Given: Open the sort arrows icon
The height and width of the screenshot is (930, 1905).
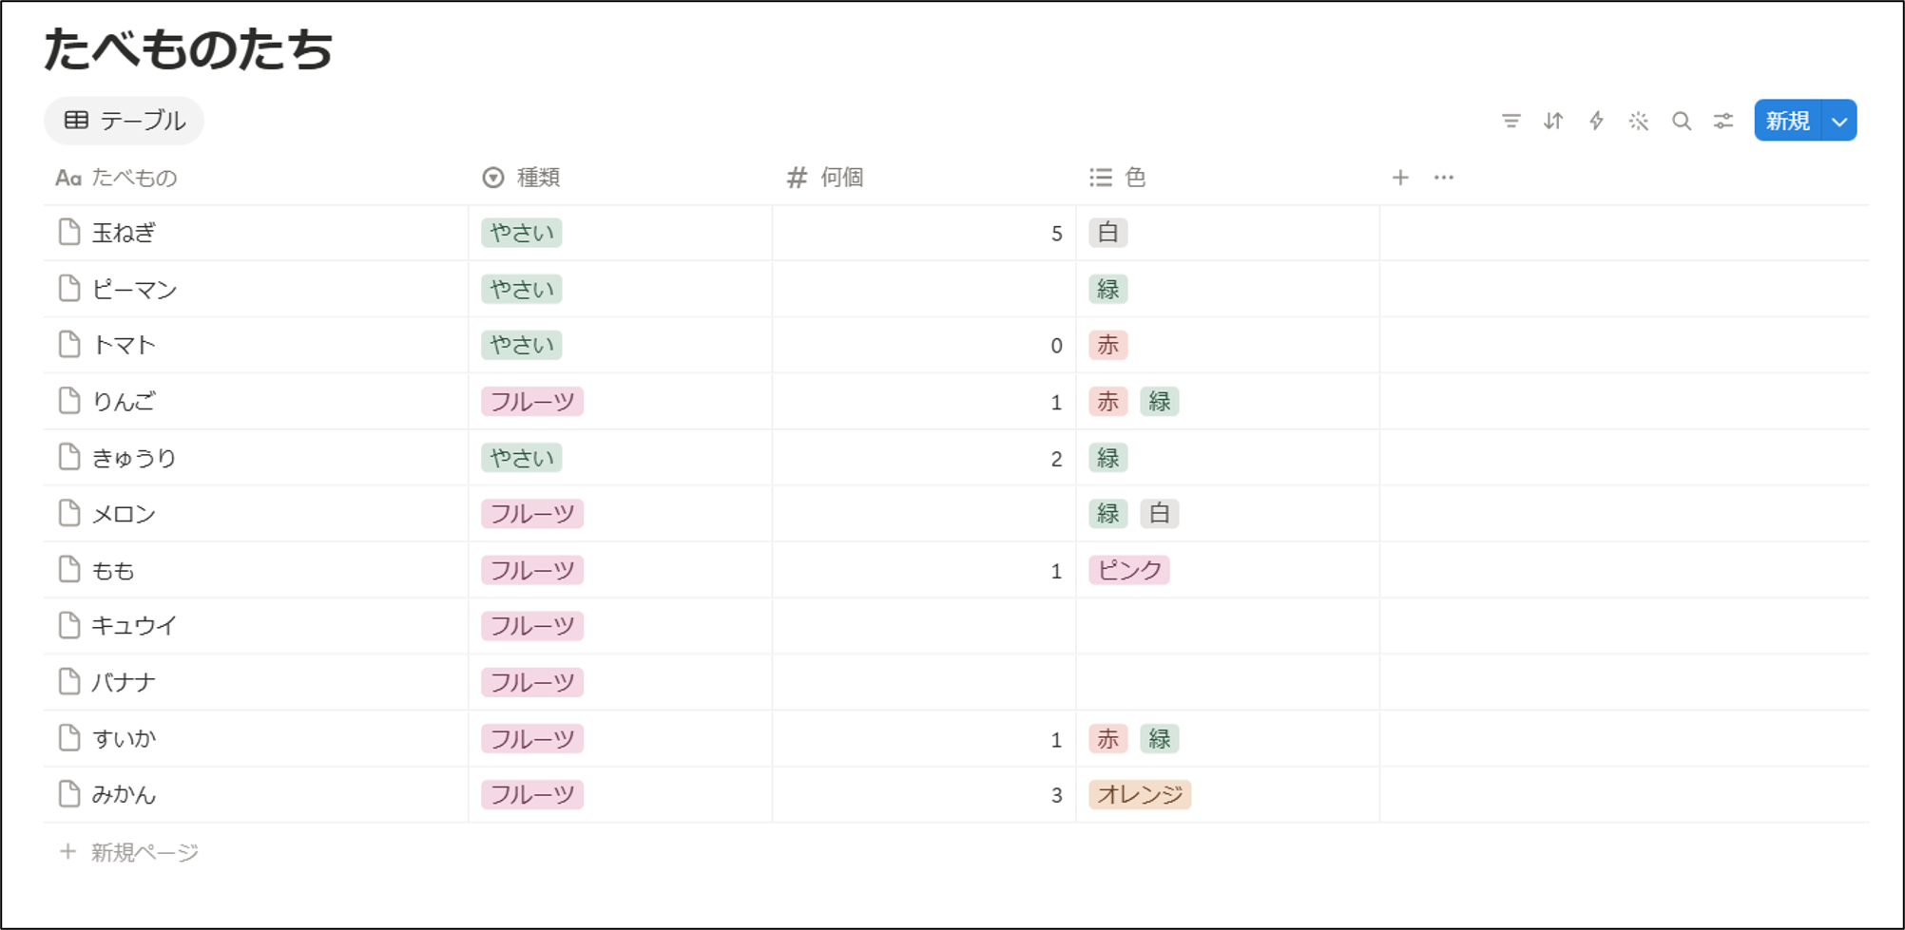Looking at the screenshot, I should 1553,121.
